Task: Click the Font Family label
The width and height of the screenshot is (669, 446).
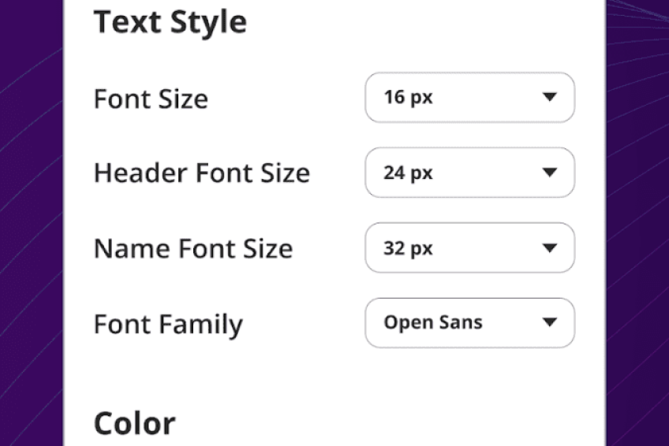Action: 168,325
